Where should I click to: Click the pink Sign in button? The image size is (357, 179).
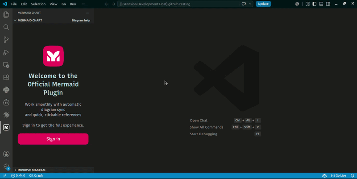point(53,139)
